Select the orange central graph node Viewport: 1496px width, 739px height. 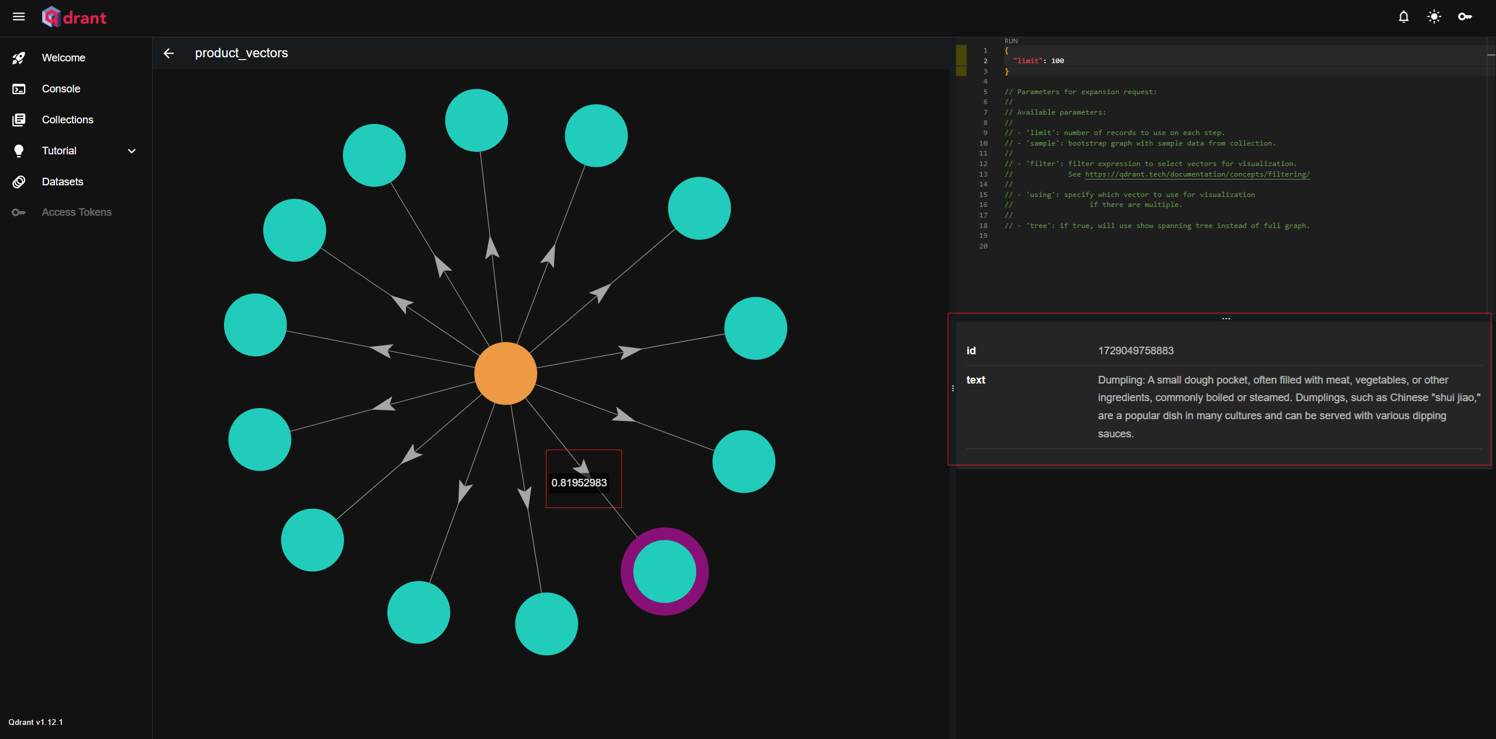(x=505, y=374)
